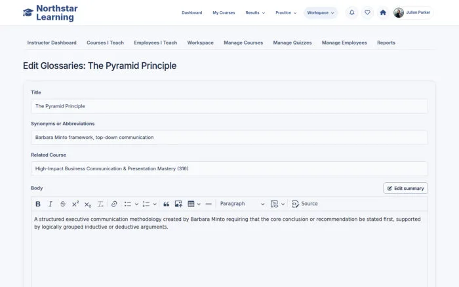Click Julian Parker's avatar picture
Viewport: 459px width, 287px height.
(399, 12)
